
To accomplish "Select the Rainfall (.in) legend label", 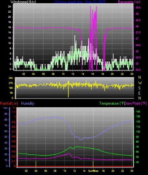I will 9,103.
